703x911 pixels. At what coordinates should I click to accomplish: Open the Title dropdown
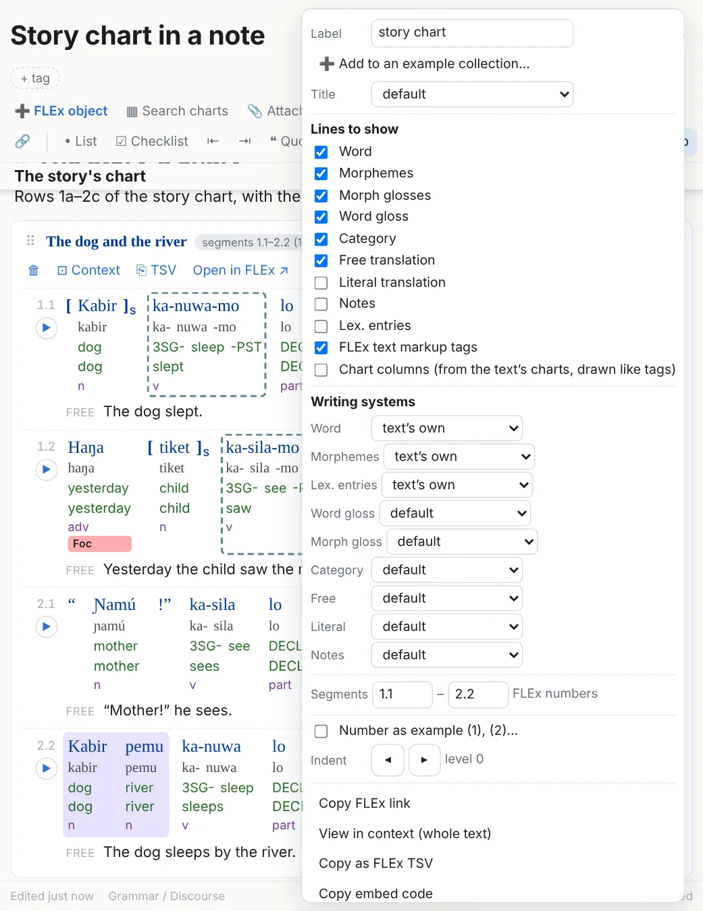coord(472,94)
